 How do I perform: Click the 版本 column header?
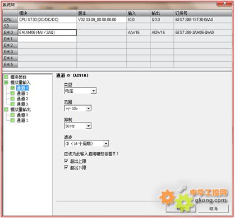pos(102,13)
